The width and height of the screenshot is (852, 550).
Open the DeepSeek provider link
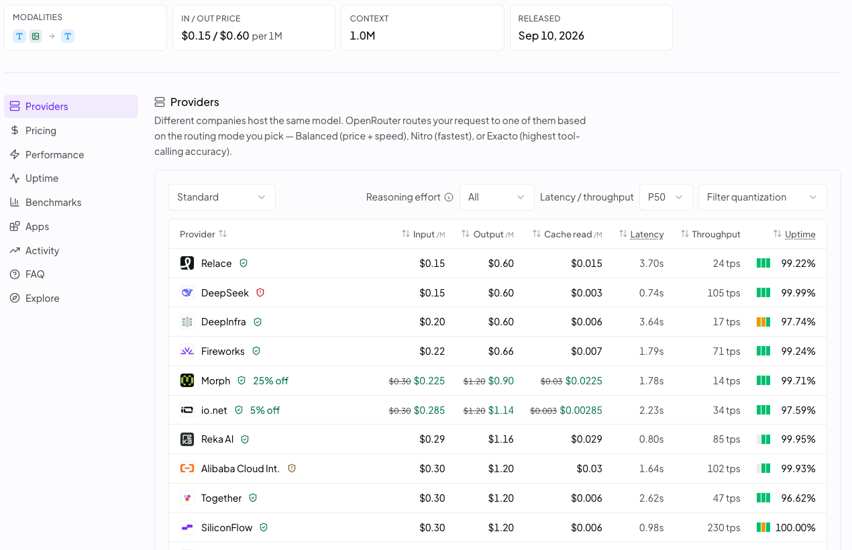(x=225, y=293)
